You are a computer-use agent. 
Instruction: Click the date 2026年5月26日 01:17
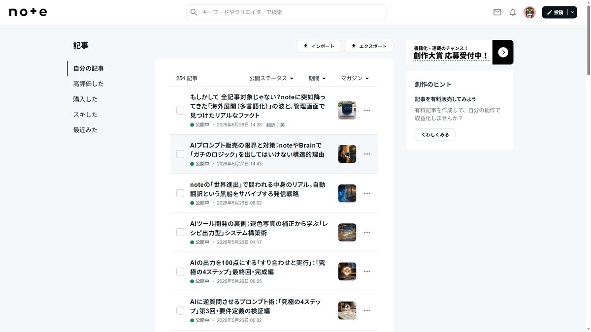239,242
